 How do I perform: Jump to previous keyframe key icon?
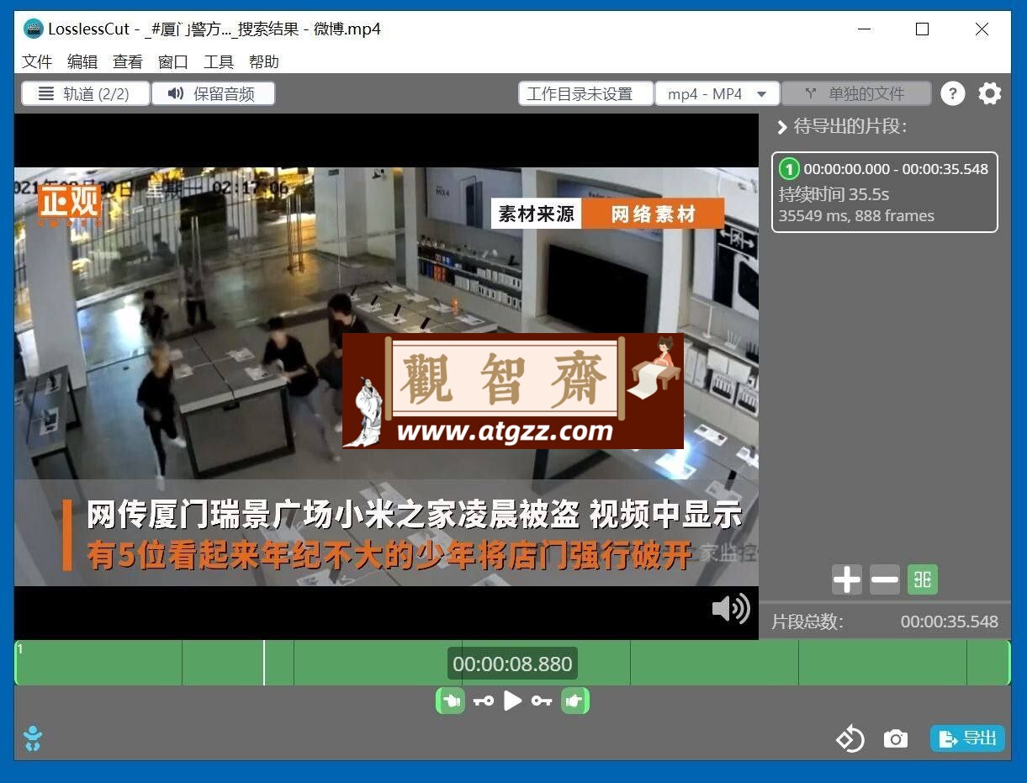click(x=484, y=701)
